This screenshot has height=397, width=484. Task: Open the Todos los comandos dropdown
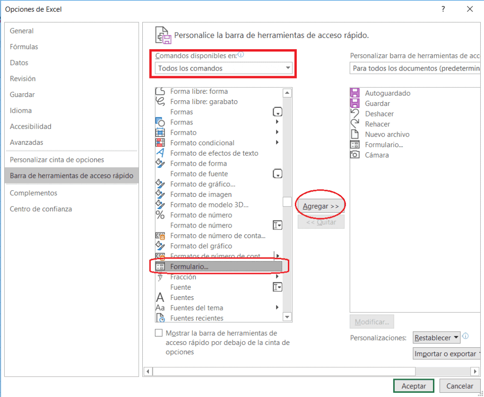point(224,68)
